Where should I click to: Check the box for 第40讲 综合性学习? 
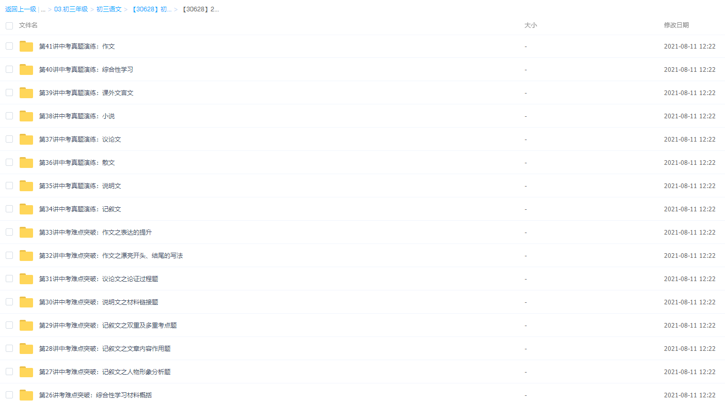point(9,69)
